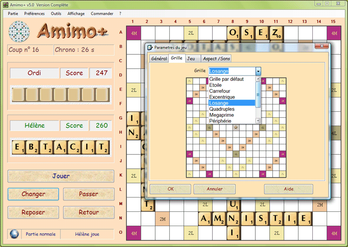Pick the I tile from Hélène's rack
This screenshot has height=247, width=348.
[x=88, y=147]
